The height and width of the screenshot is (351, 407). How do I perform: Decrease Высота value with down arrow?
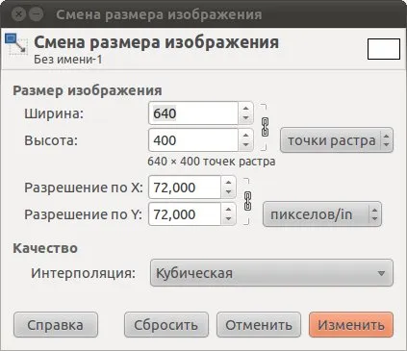(245, 145)
